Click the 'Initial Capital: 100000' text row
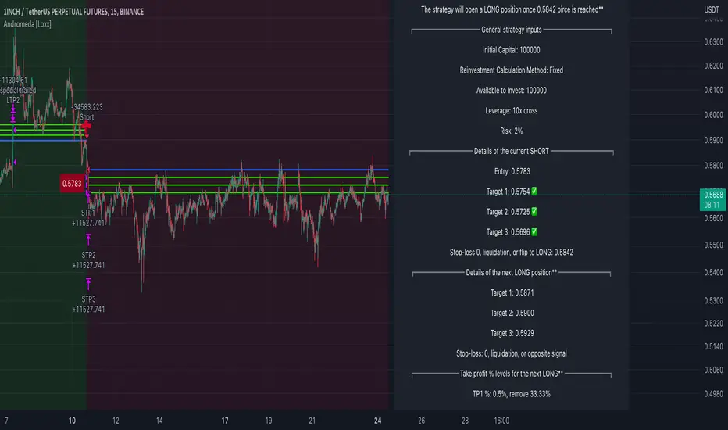The height and width of the screenshot is (430, 728). click(511, 50)
